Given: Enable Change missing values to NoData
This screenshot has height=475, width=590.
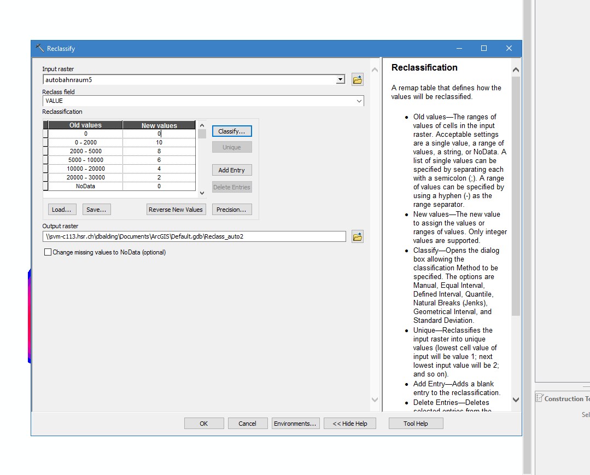Looking at the screenshot, I should pos(48,252).
